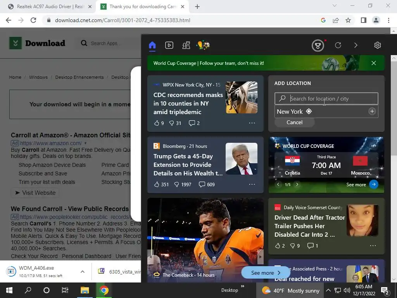
Task: Open widget panel settings gear
Action: point(378,45)
